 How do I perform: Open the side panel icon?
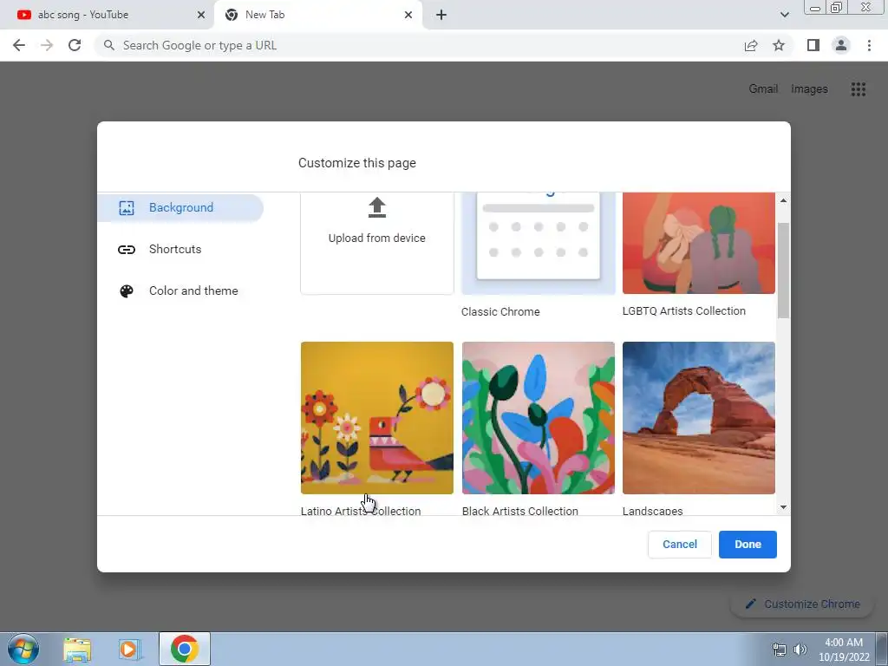[813, 45]
